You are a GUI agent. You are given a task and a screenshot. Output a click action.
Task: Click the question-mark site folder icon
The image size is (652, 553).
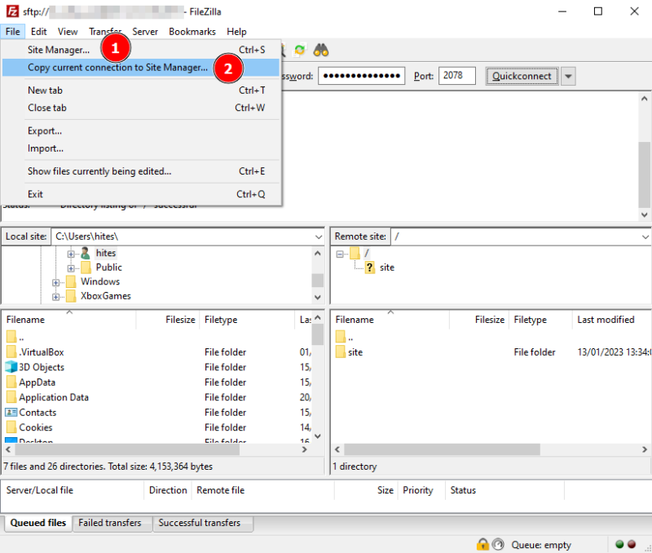(370, 268)
